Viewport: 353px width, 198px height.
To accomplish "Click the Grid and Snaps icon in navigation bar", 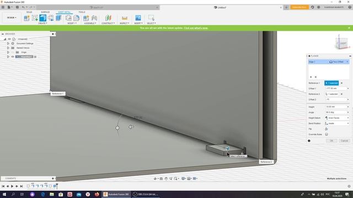I will pyautogui.click(x=189, y=178).
